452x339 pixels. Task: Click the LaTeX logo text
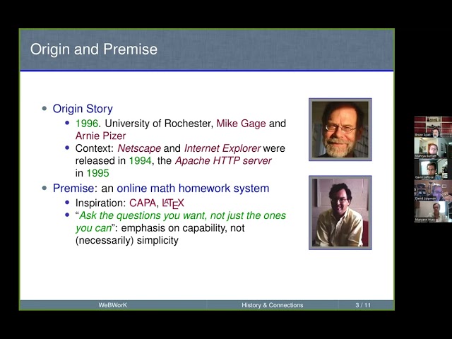pyautogui.click(x=173, y=203)
